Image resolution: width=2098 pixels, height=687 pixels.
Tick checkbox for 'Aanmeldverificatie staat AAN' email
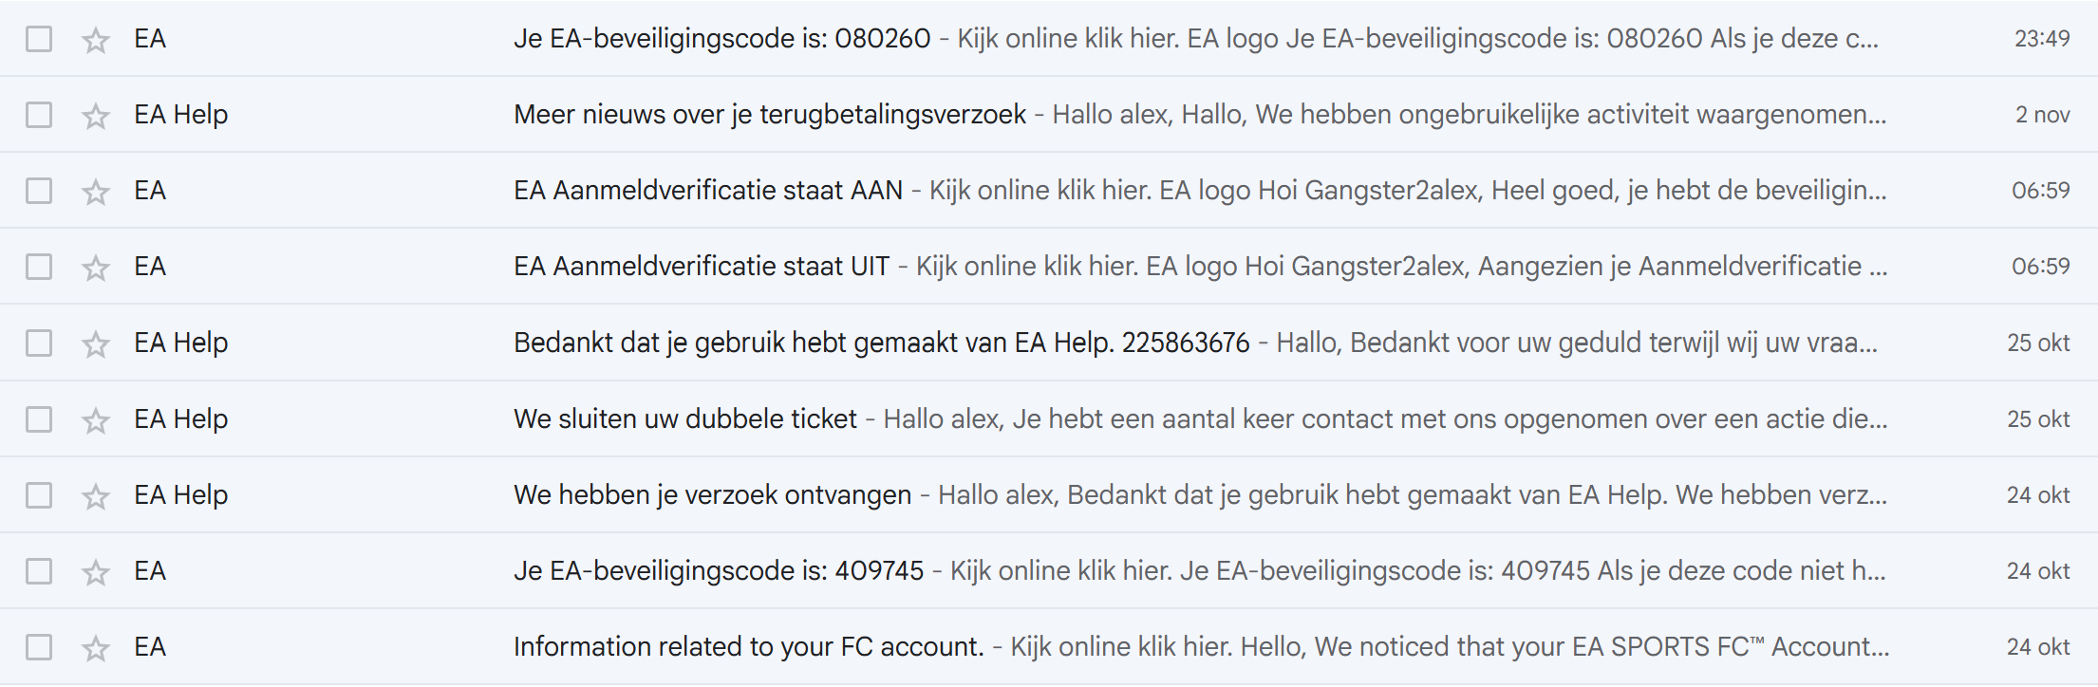39,191
